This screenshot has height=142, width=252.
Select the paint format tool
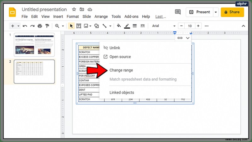pos(47,26)
